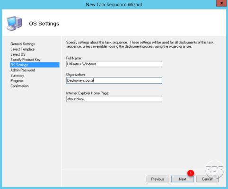Click the Internet Explorer Home Page field
This screenshot has width=228, height=189.
[114, 99]
